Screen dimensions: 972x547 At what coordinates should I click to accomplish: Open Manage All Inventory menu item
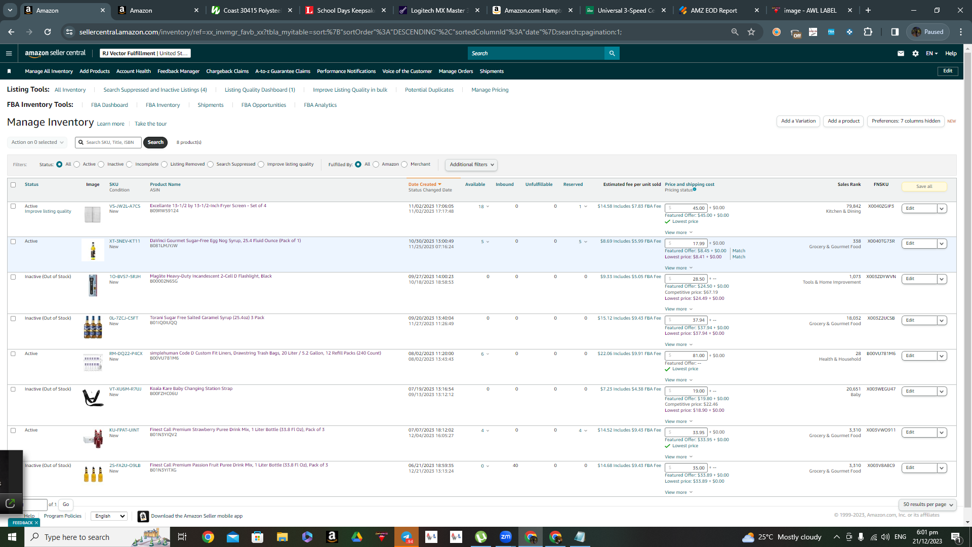coord(49,71)
